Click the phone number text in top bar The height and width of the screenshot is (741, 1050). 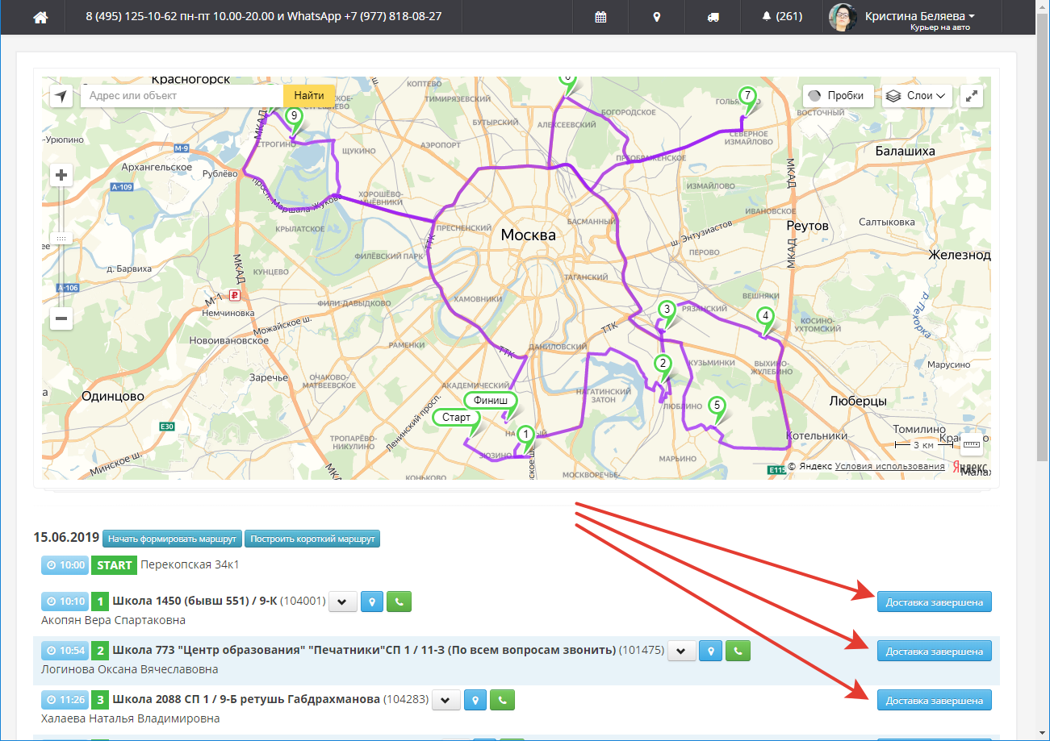[x=263, y=16]
